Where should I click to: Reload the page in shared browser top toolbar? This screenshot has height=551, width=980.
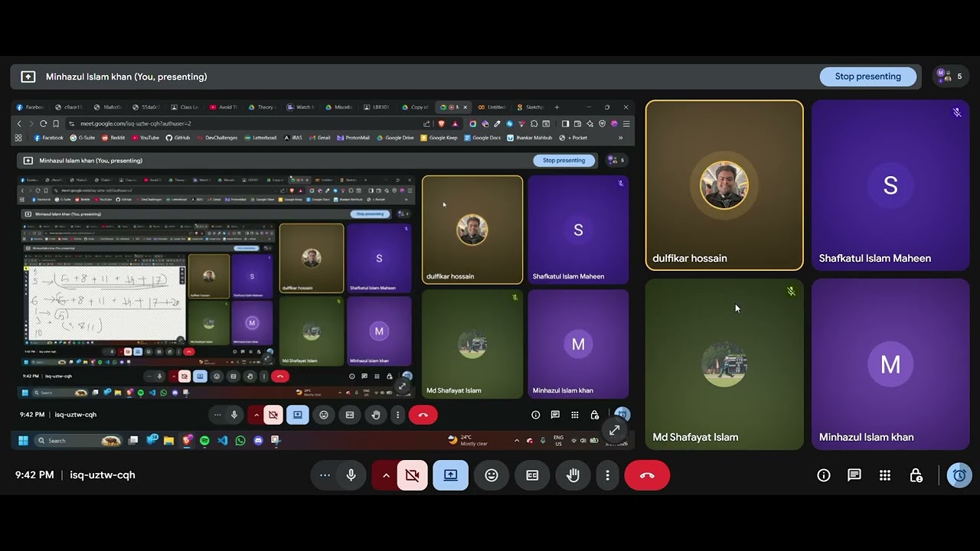44,123
